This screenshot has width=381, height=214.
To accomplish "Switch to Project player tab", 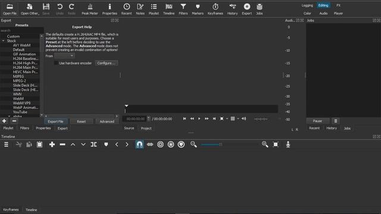I will (146, 128).
